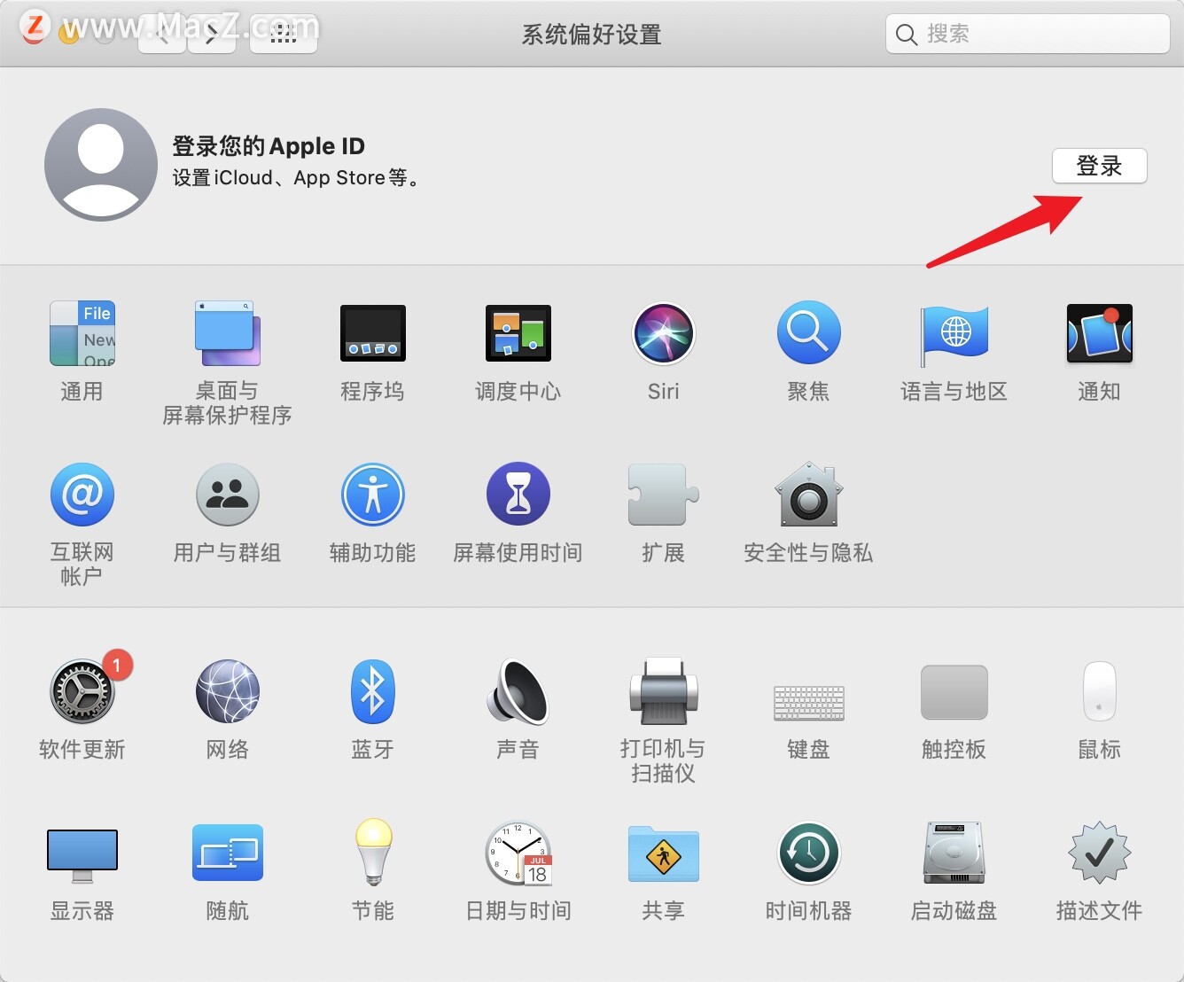Open the 触控板 (Trackpad) preferences

(954, 692)
